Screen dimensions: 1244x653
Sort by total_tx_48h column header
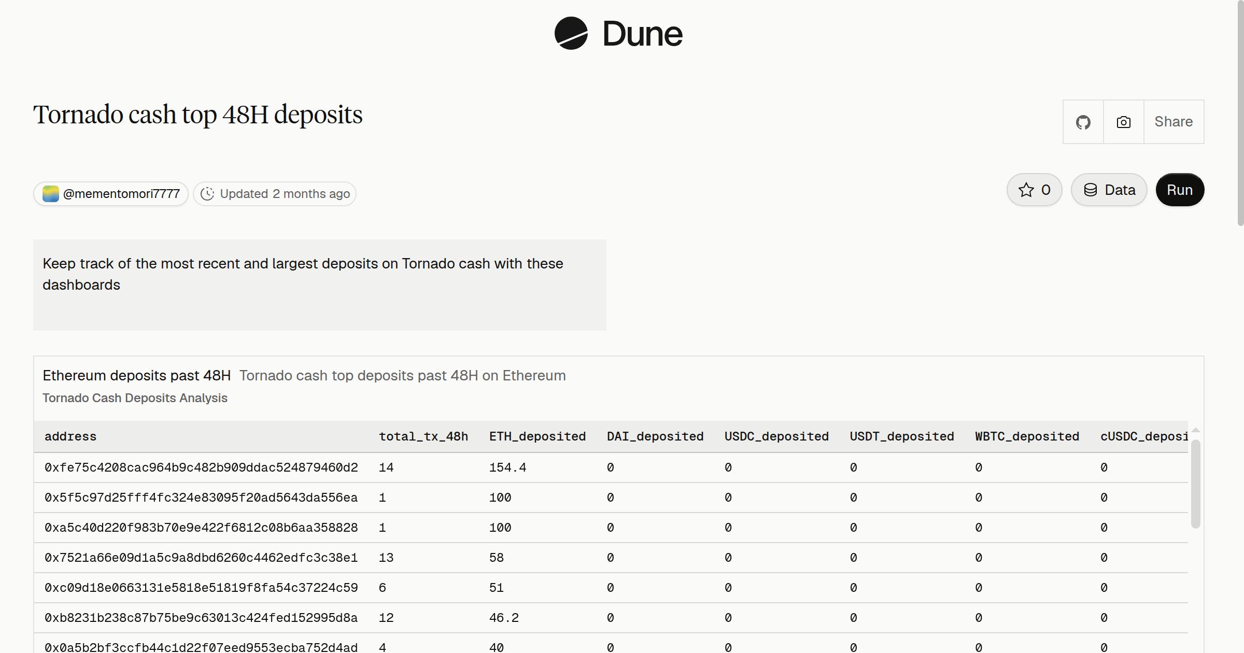click(x=423, y=436)
